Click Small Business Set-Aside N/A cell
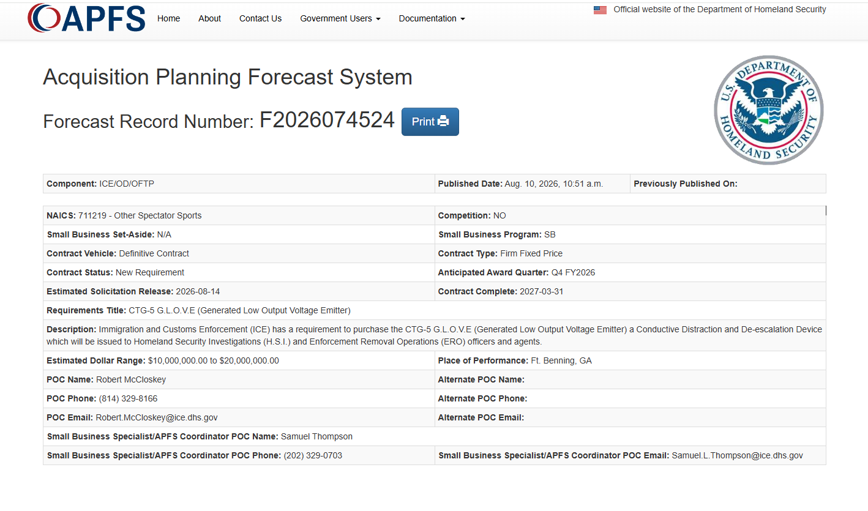The width and height of the screenshot is (868, 511). 239,234
